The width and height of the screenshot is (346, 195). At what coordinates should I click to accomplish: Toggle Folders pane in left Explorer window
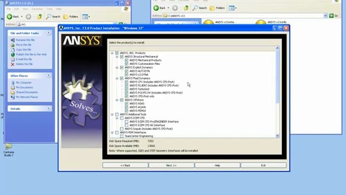71,17
